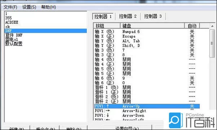The width and height of the screenshot is (217, 130).
Task: Open the 帮助(H) menu
Action: (48, 7)
